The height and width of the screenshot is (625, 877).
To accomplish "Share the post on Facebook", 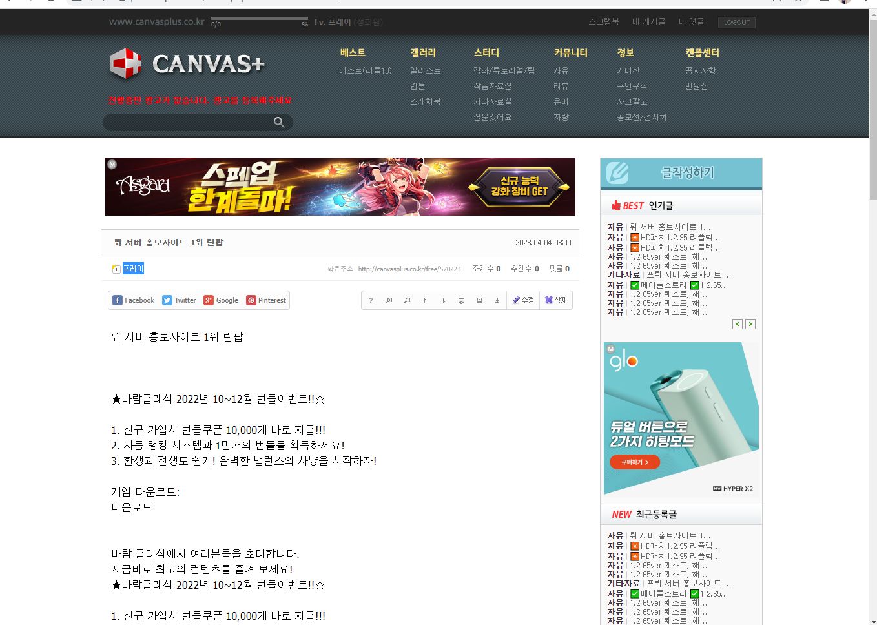I will click(134, 300).
